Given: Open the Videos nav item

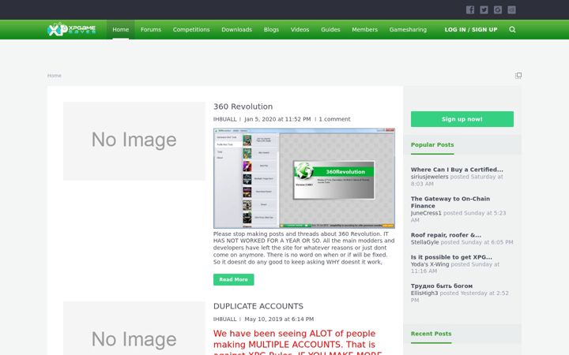Looking at the screenshot, I should point(300,30).
